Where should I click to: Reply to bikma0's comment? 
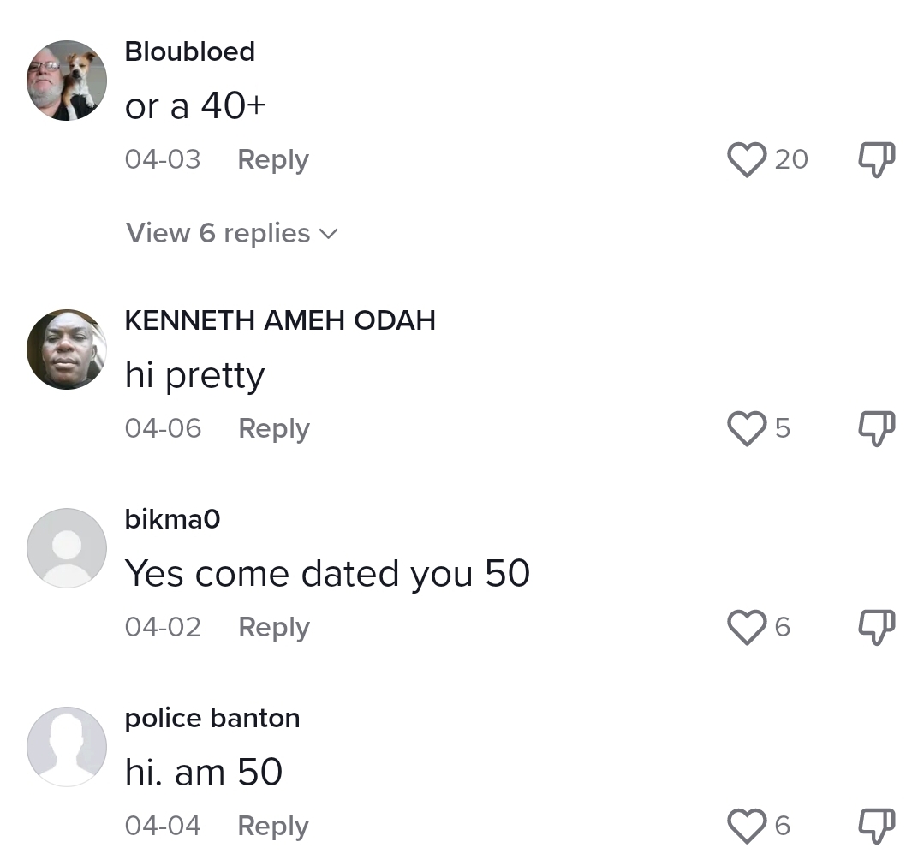point(273,627)
